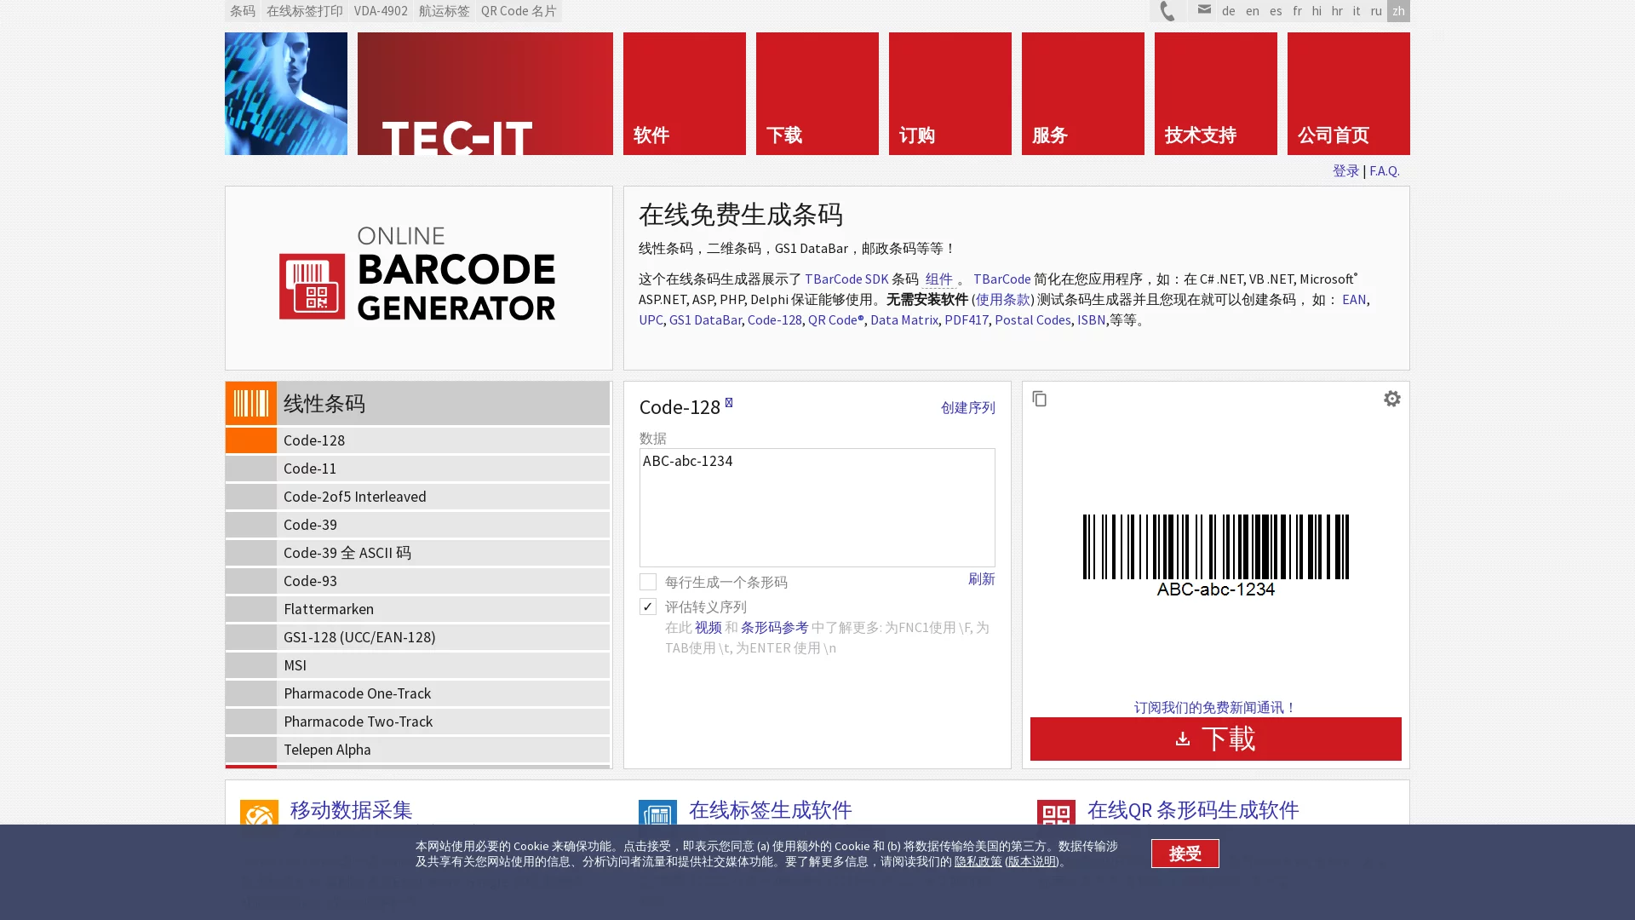Click the phone contact icon
Image resolution: width=1635 pixels, height=920 pixels.
tap(1167, 11)
